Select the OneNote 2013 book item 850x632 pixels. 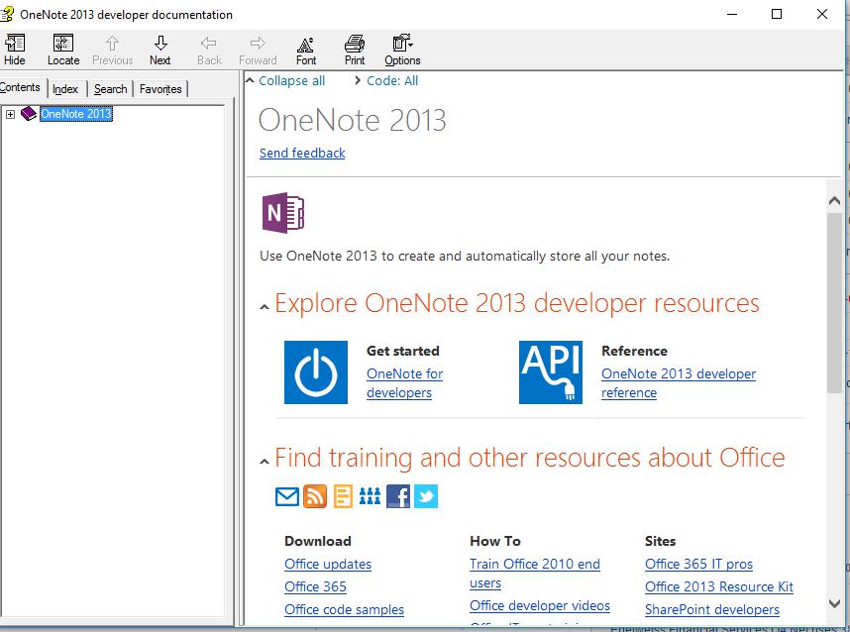pos(76,114)
